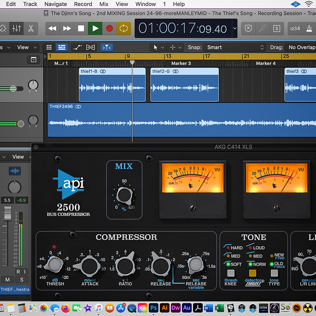The height and width of the screenshot is (316, 316).
Task: Start recording with the red record button
Action: click(109, 28)
